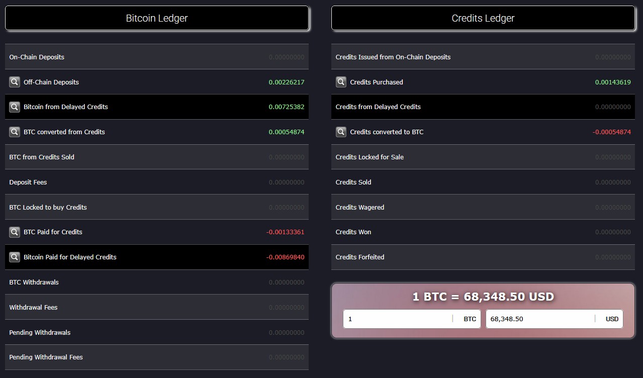643x378 pixels.
Task: Click the Credits Locked for Sale row
Action: tap(483, 157)
